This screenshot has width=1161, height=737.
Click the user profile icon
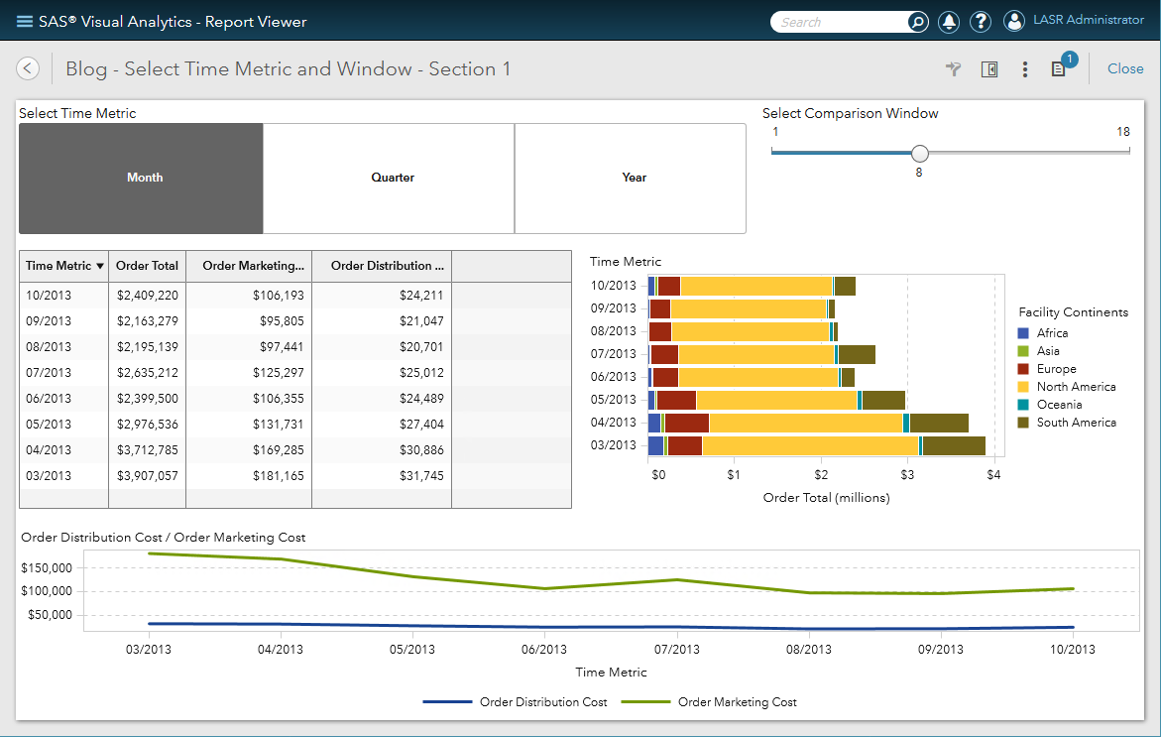1013,20
